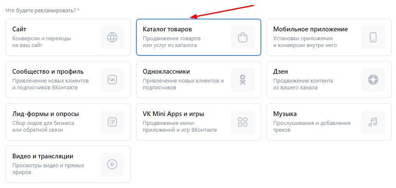
Task: Click text 'Установки приложения и конверсии внутри него'
Action: [305, 42]
